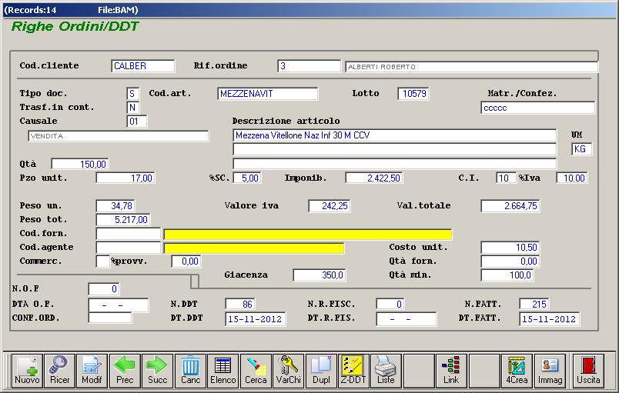The height and width of the screenshot is (393, 619).
Task: Click the %provv. field 0,00
Action: coord(186,261)
